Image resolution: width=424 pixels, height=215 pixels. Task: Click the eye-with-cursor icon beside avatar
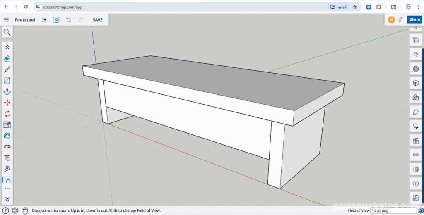(x=401, y=19)
